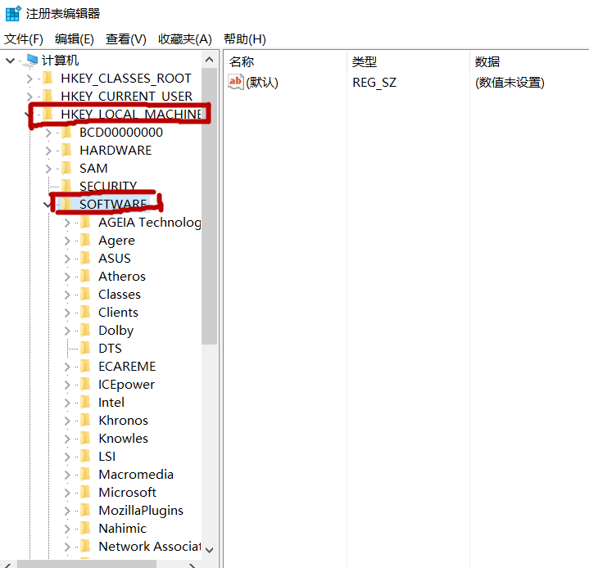Expand the Microsoft key
This screenshot has width=589, height=568.
click(67, 493)
